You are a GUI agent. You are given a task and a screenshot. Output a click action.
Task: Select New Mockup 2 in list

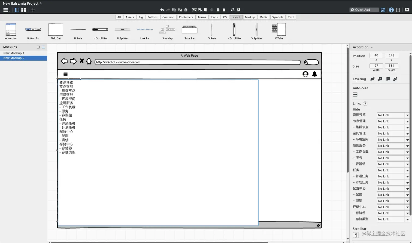point(23,58)
